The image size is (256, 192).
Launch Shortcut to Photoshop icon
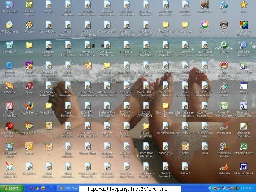coord(244,130)
